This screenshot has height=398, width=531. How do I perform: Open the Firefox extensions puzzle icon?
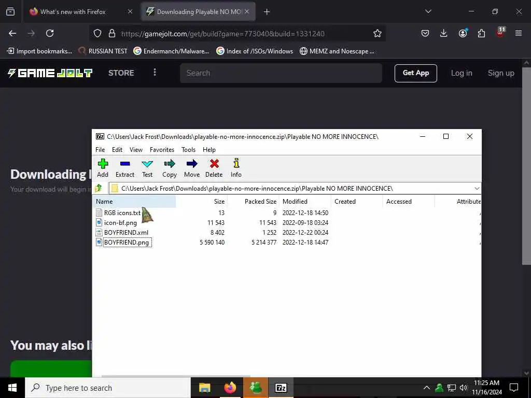click(481, 33)
